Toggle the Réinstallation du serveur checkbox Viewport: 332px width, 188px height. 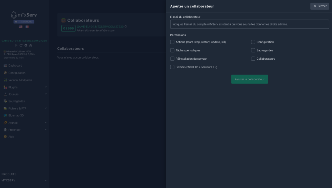tap(172, 59)
